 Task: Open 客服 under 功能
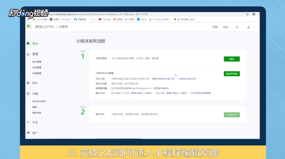[x=34, y=107]
